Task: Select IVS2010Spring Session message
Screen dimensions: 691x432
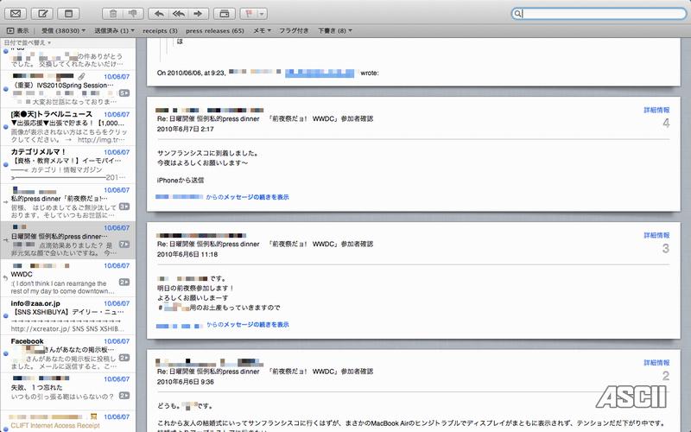Action: click(x=68, y=89)
